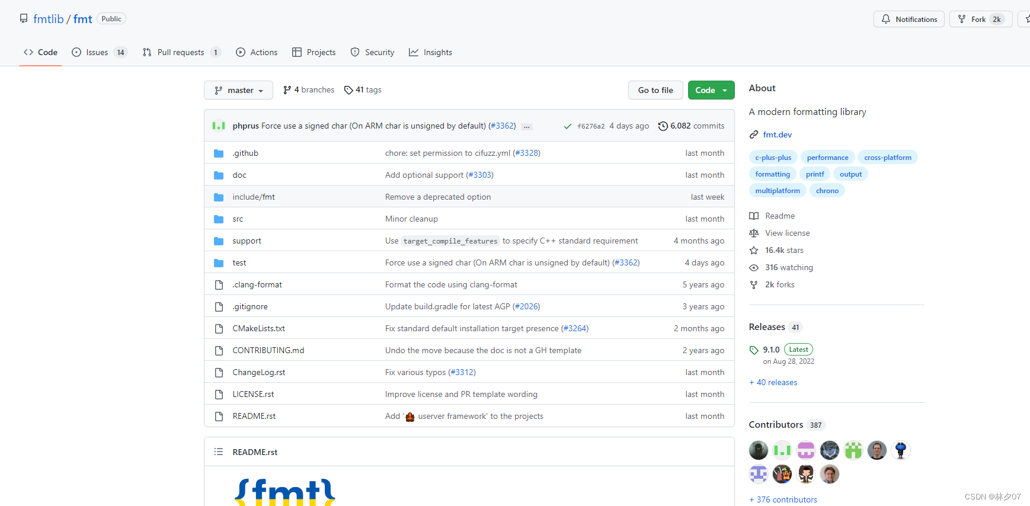The width and height of the screenshot is (1030, 506).
Task: Go to the Actions tab
Action: [257, 52]
